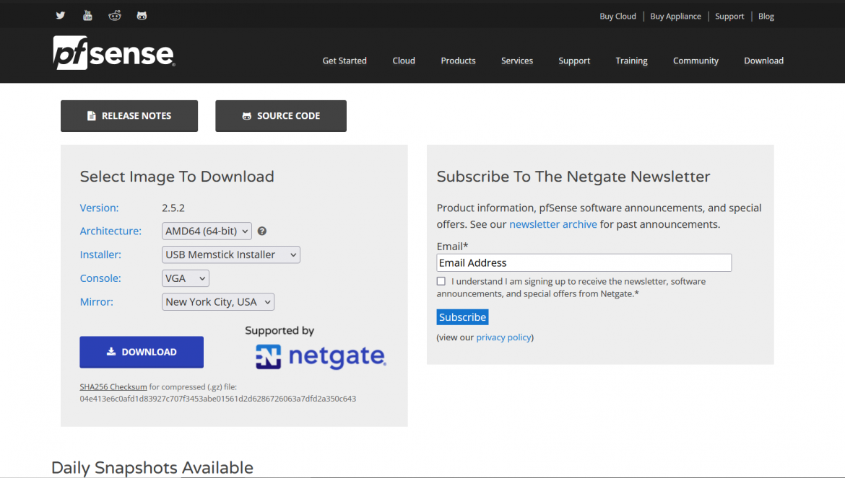Open the GitHub social icon in header
The image size is (845, 478).
[142, 16]
